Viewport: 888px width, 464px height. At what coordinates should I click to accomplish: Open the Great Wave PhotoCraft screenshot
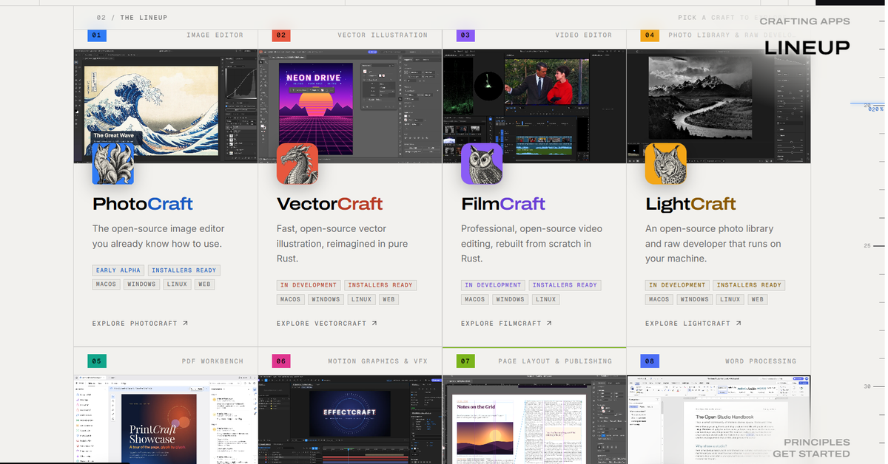point(166,106)
